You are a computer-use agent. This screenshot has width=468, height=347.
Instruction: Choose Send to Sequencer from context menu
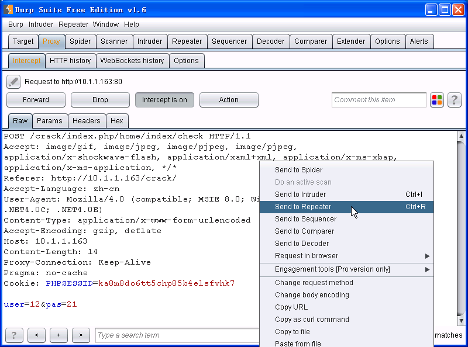[x=346, y=219]
